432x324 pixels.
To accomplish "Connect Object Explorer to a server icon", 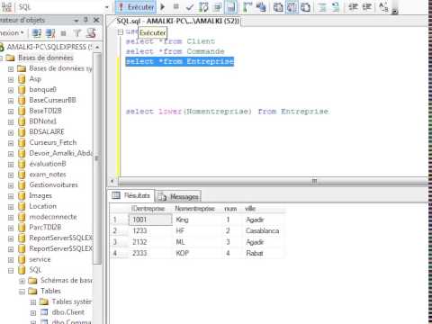I will (37, 32).
